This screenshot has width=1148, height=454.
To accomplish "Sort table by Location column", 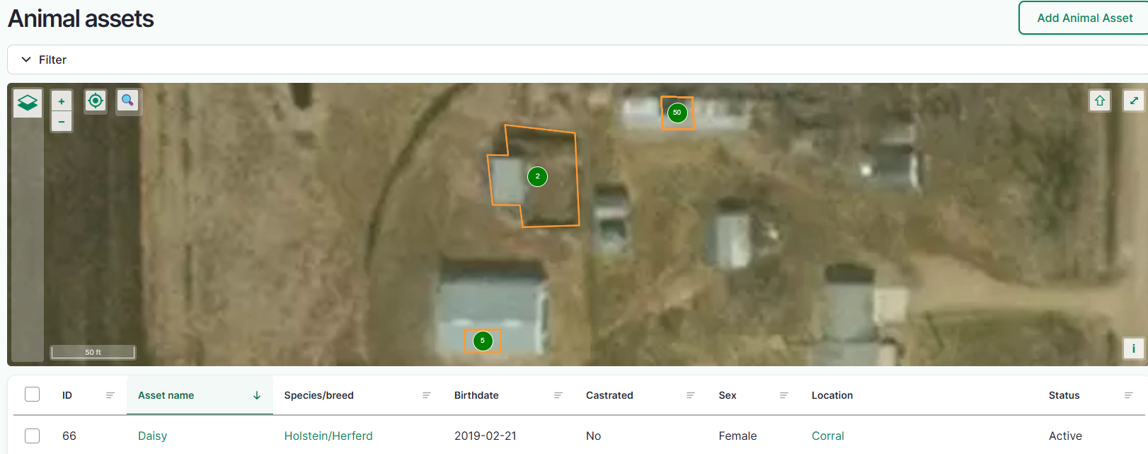I will 832,395.
